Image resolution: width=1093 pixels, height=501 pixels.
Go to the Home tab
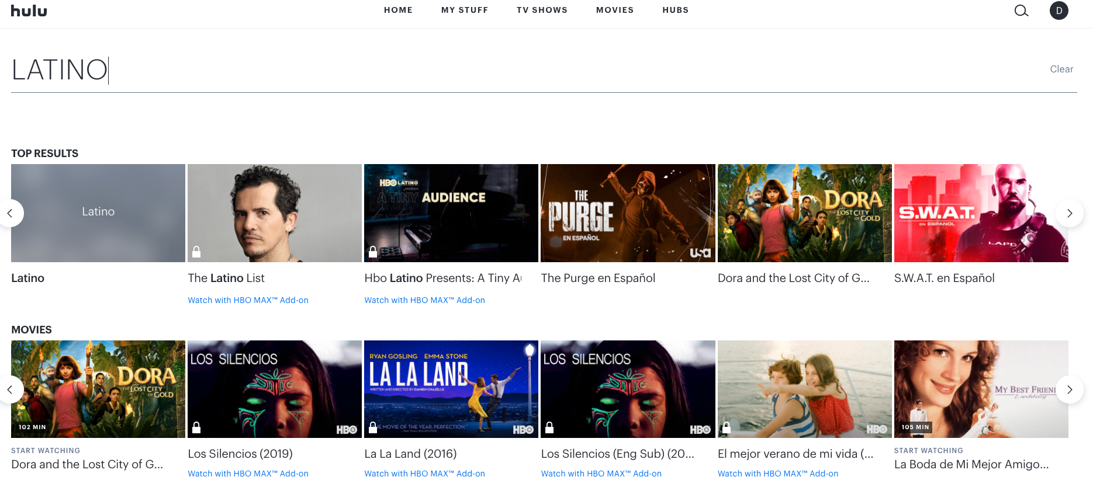click(x=398, y=10)
